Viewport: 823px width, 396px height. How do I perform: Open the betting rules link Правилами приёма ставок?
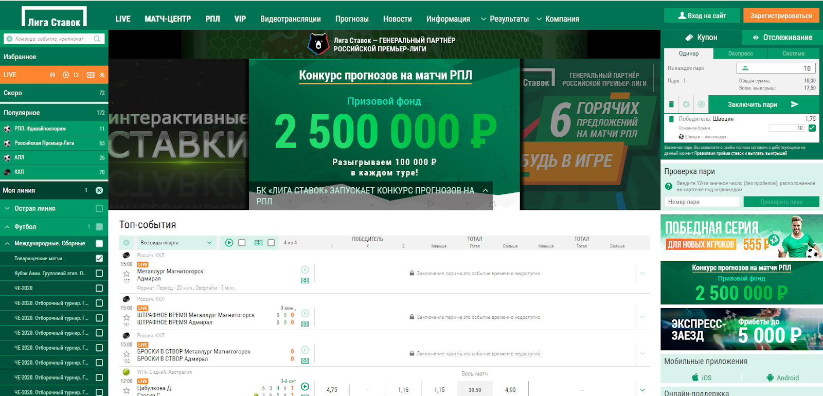pyautogui.click(x=741, y=153)
